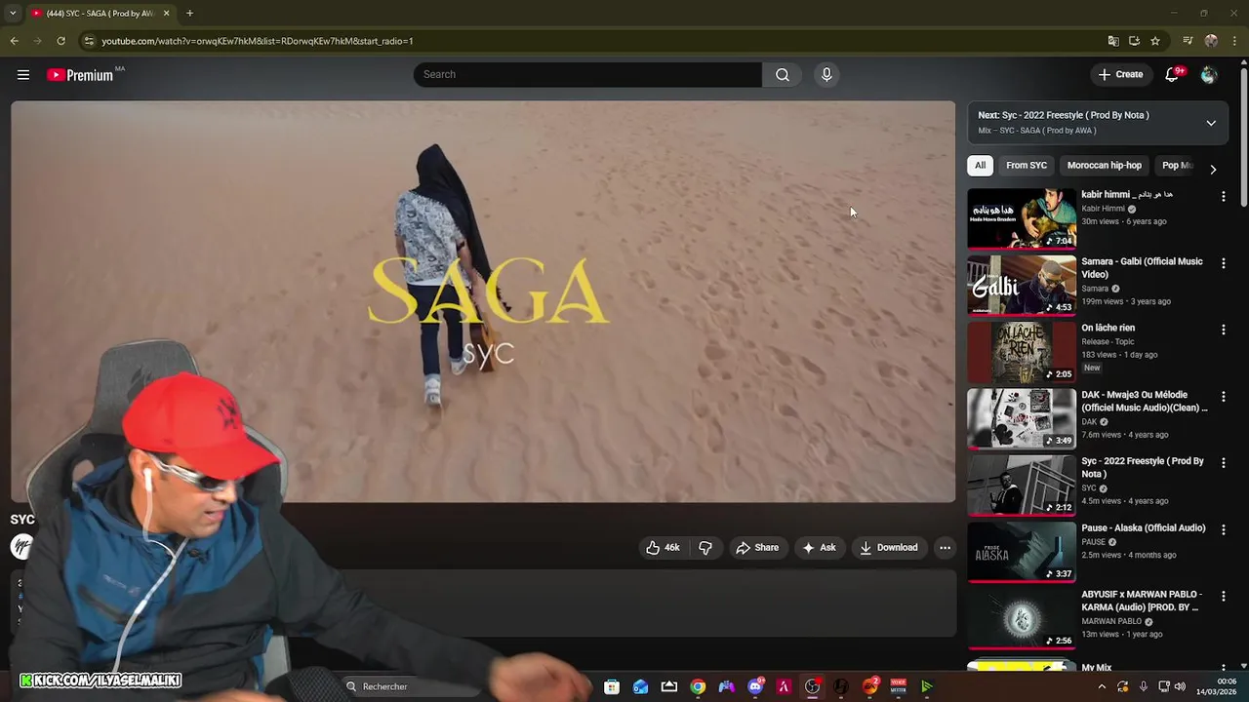Share the SAGA video
The height and width of the screenshot is (702, 1249).
757,548
